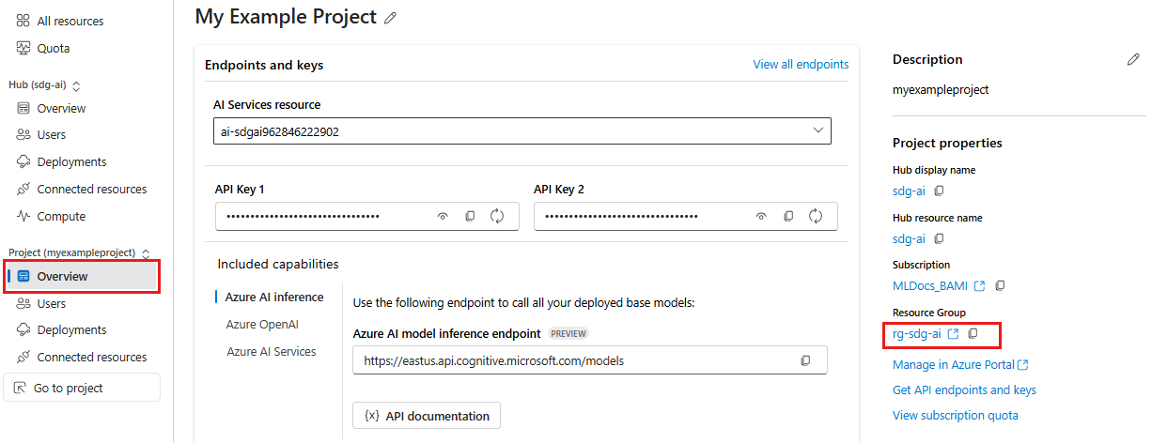The height and width of the screenshot is (443, 1152).
Task: Click the Go to project button
Action: tap(83, 388)
